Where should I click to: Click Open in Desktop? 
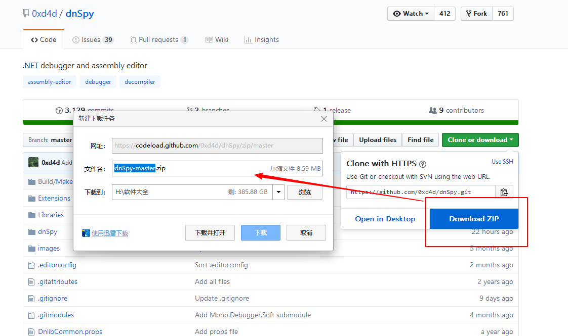coord(385,219)
